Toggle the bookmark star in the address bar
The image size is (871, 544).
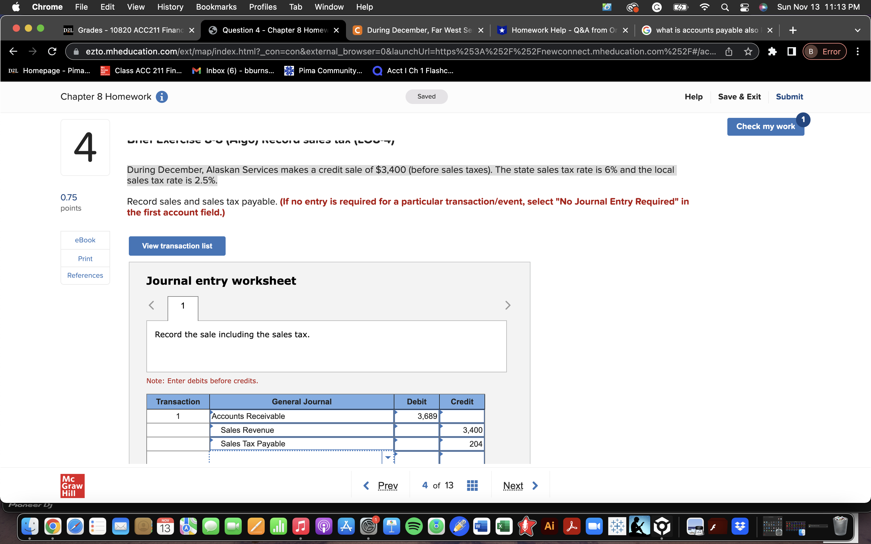click(748, 51)
